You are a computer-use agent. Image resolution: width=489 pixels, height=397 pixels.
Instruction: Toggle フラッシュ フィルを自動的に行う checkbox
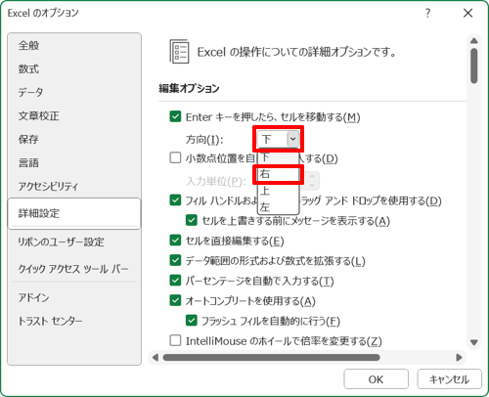click(x=192, y=321)
